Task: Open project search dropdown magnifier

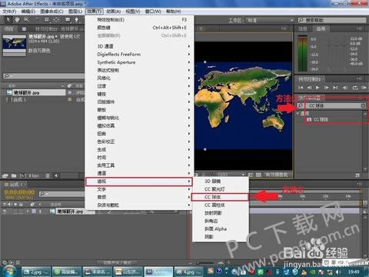Action: pyautogui.click(x=8, y=76)
